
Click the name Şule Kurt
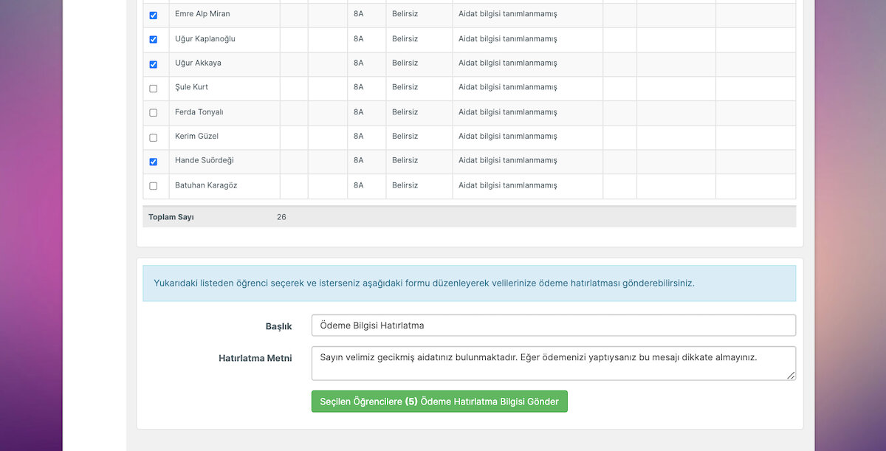click(x=191, y=87)
